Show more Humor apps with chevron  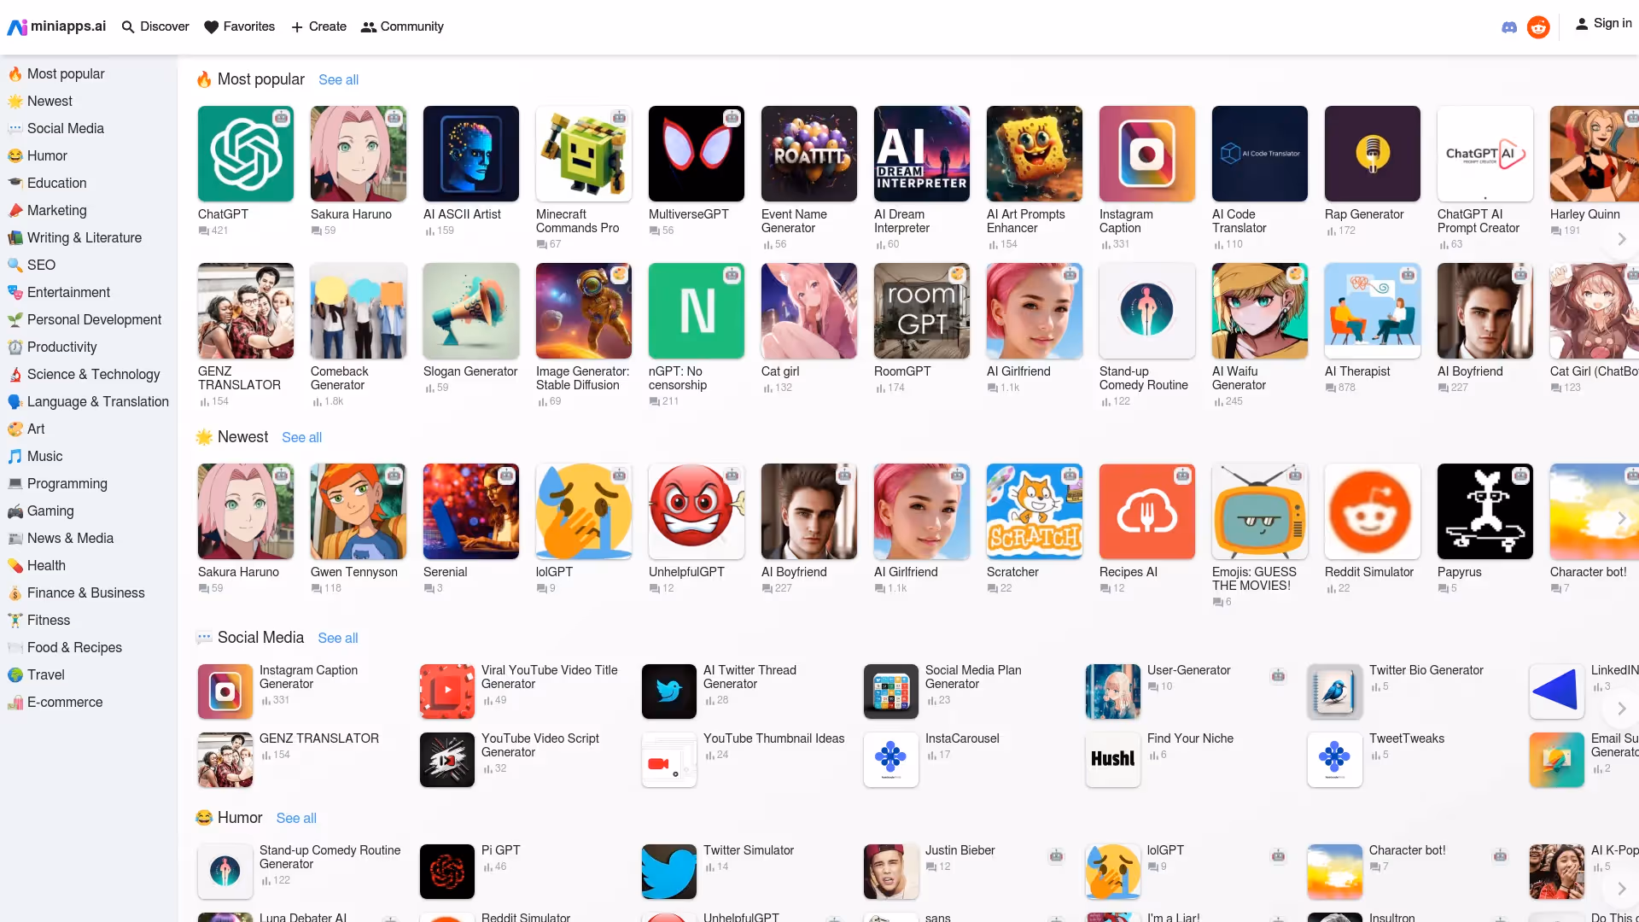(x=1621, y=889)
